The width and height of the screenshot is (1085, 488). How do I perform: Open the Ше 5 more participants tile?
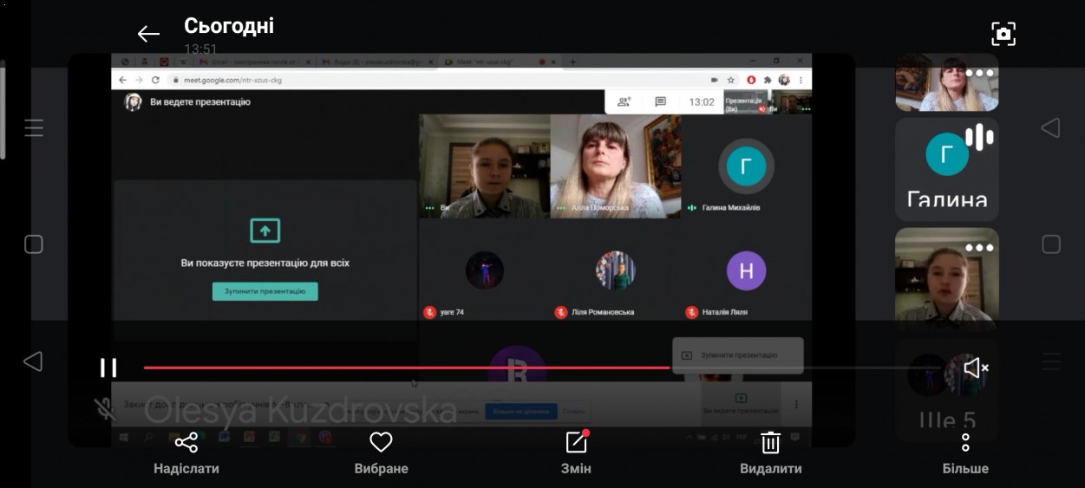pyautogui.click(x=946, y=390)
